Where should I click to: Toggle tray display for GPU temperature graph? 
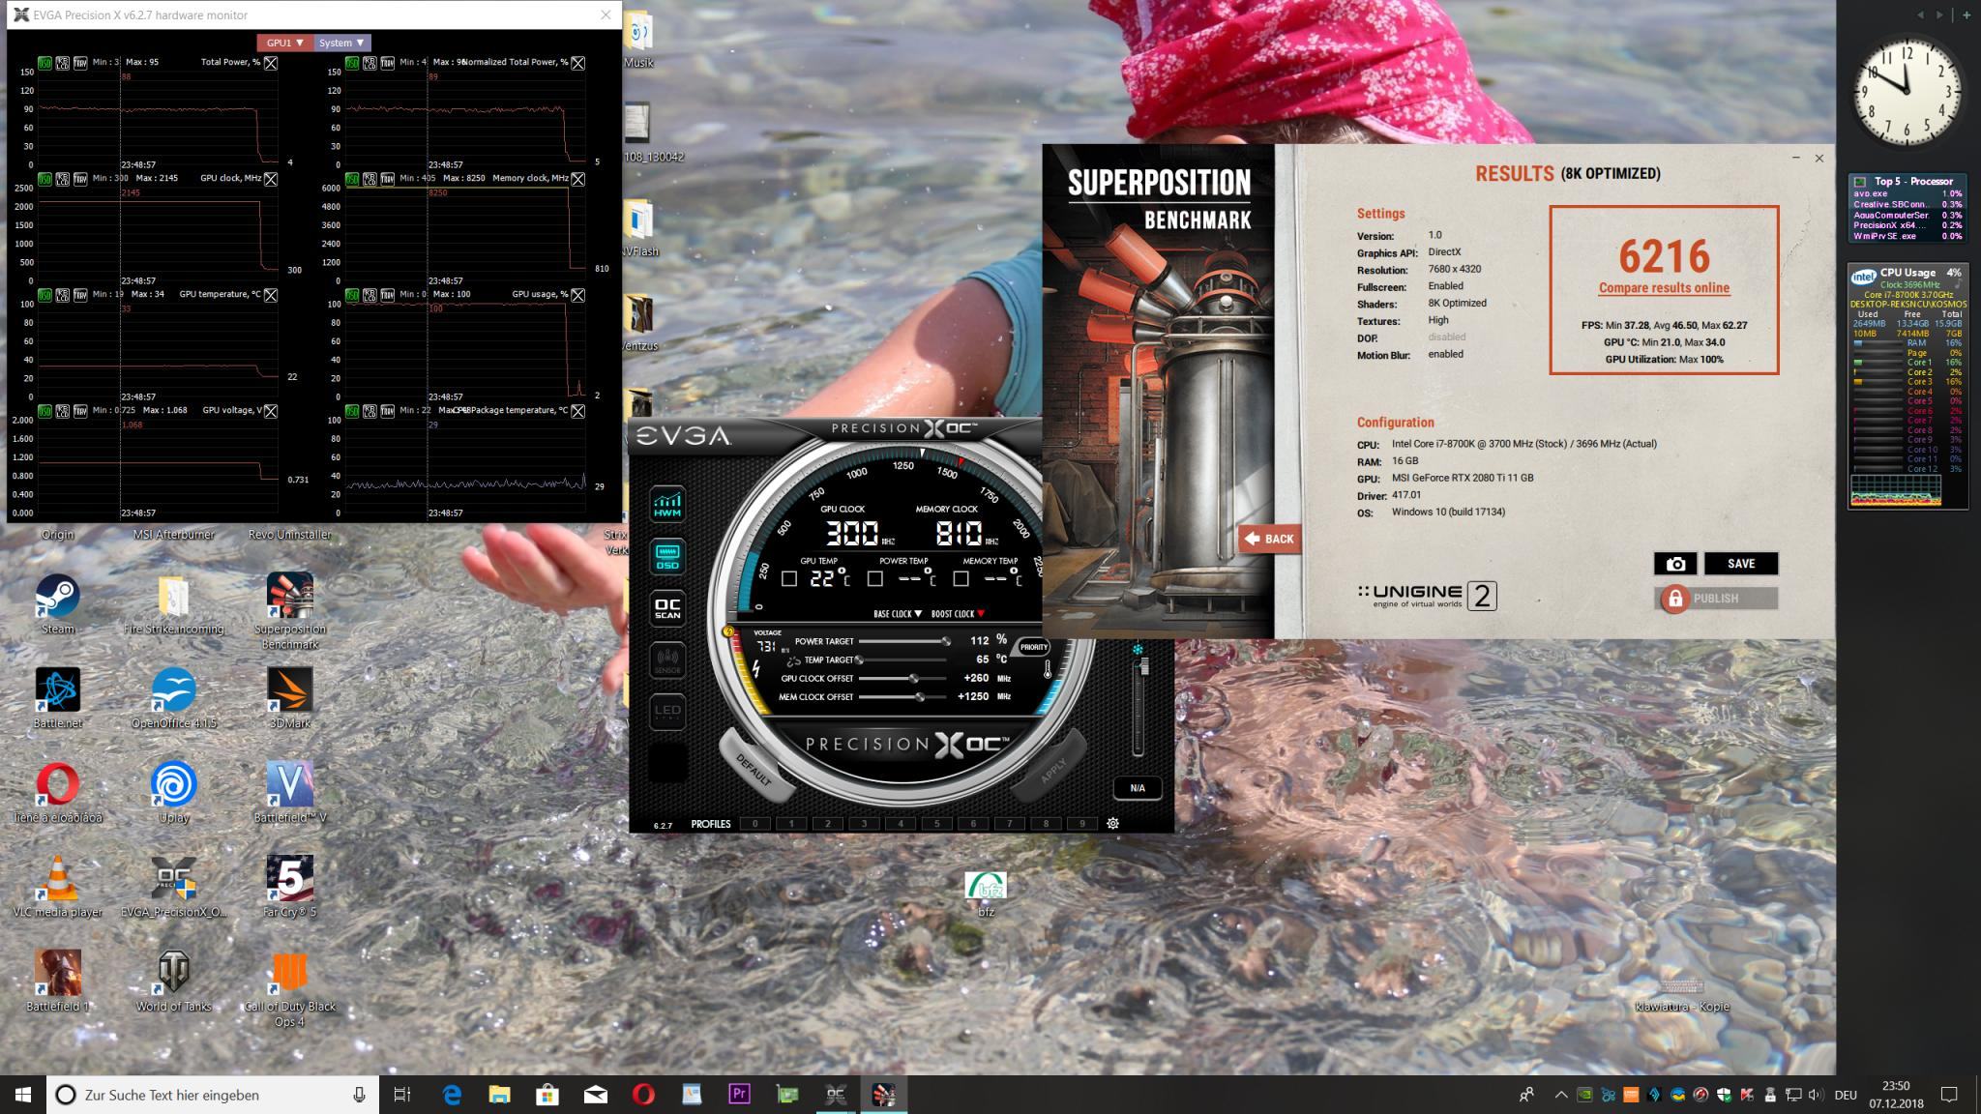point(80,295)
